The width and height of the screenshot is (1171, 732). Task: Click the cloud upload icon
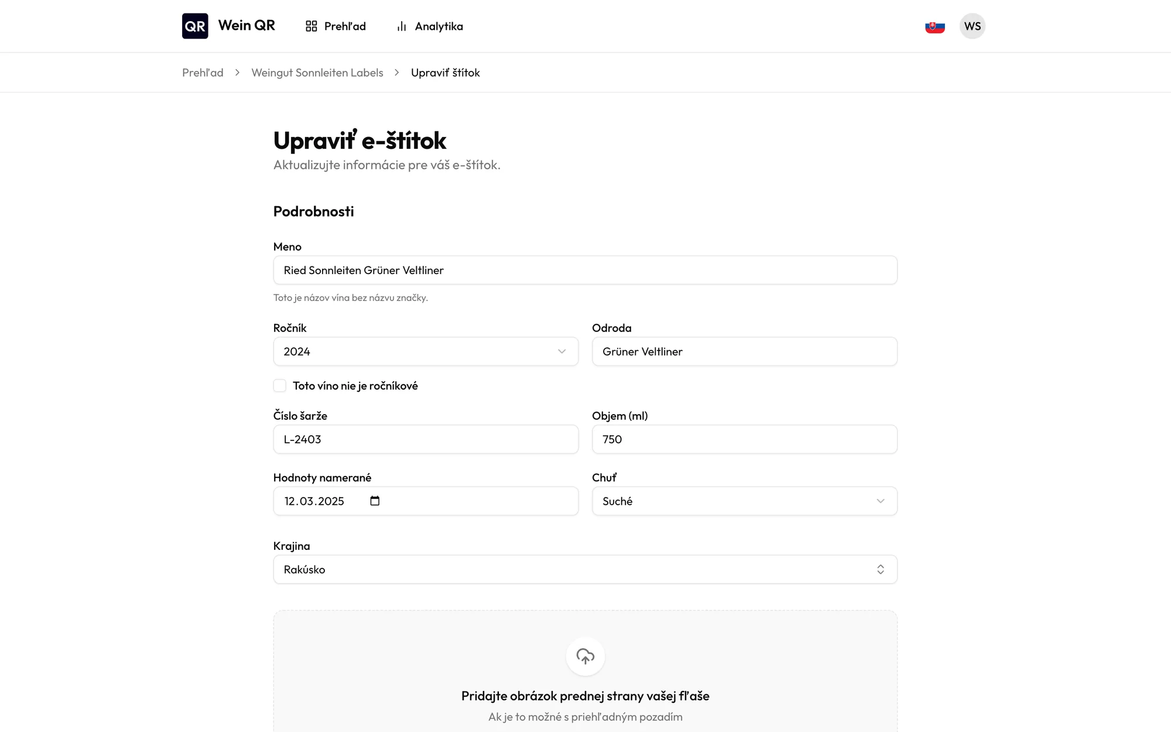click(x=585, y=656)
